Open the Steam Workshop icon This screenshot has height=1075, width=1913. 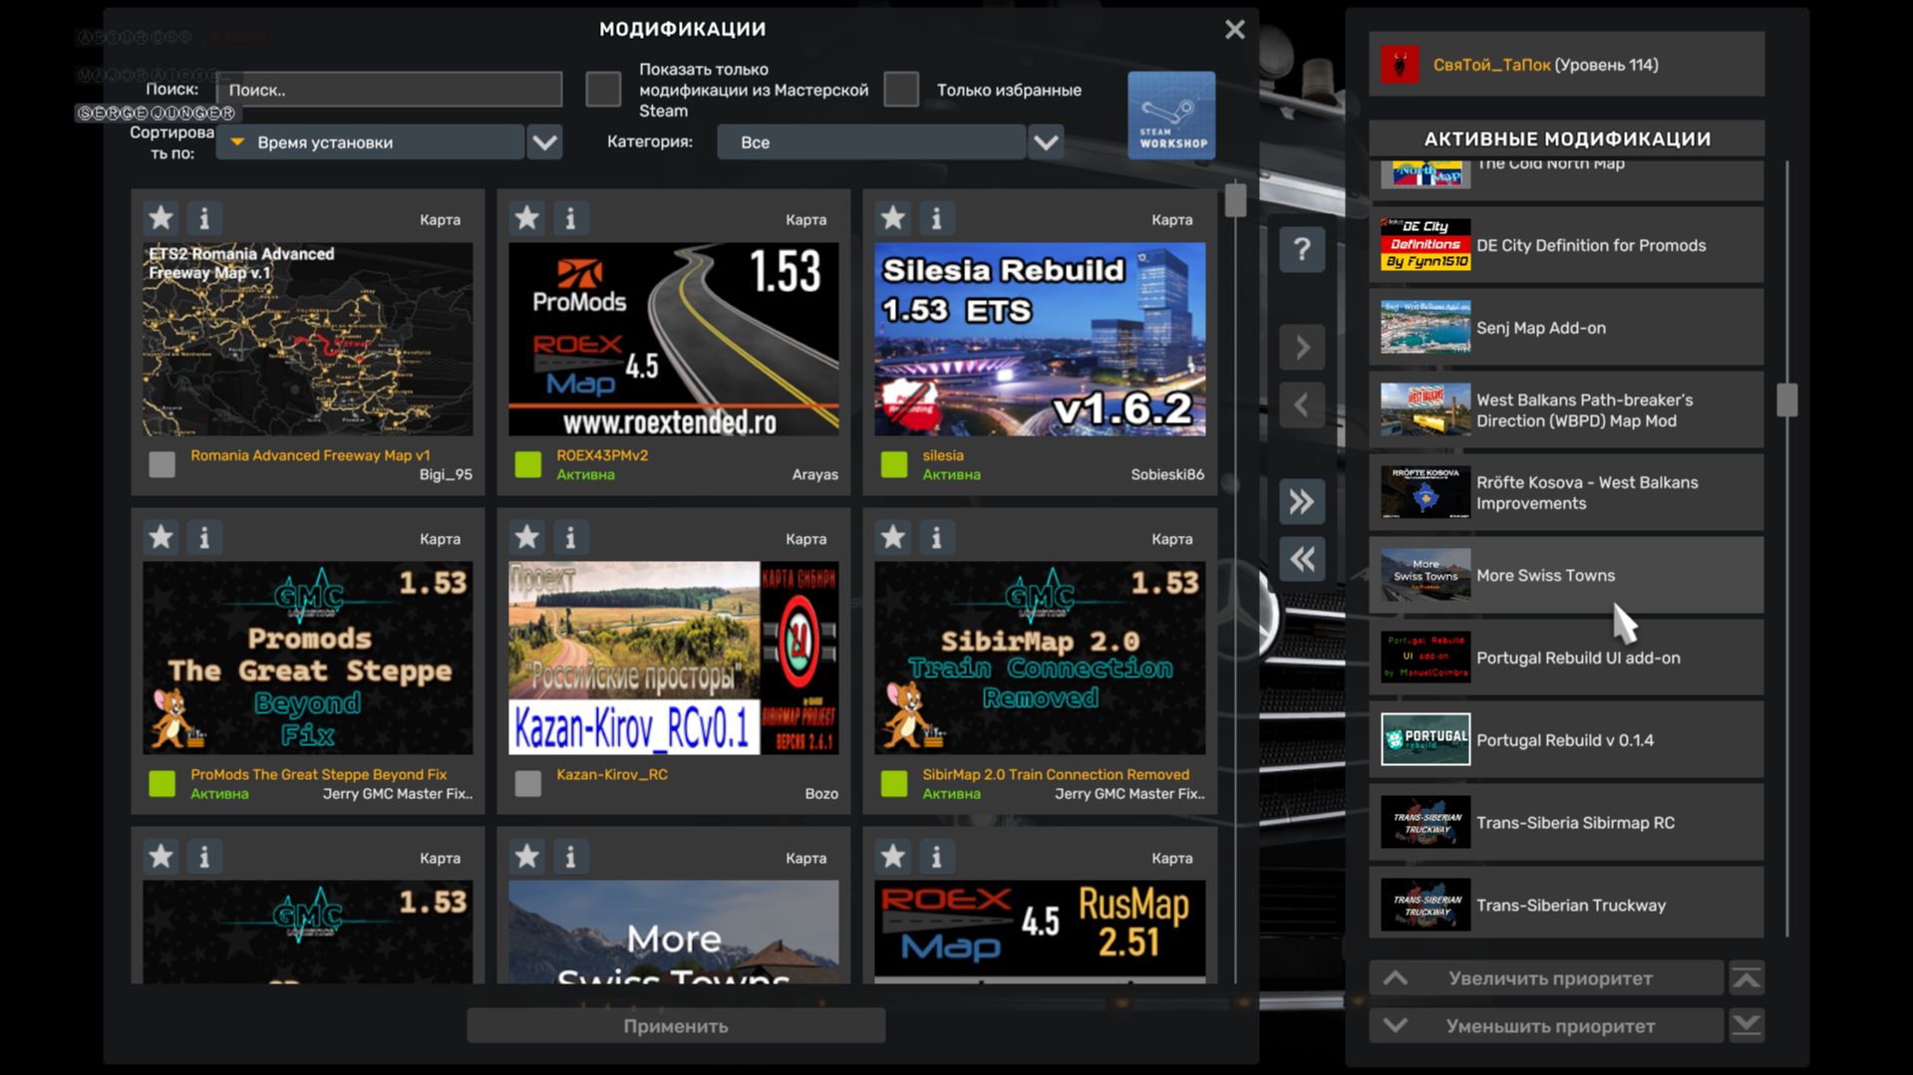point(1171,115)
